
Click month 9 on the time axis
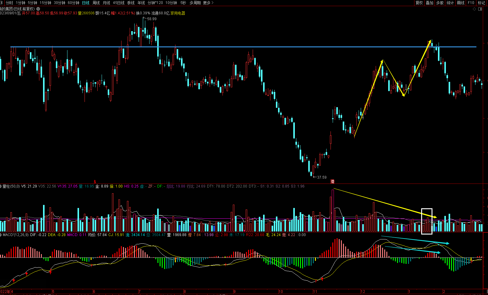point(234,292)
